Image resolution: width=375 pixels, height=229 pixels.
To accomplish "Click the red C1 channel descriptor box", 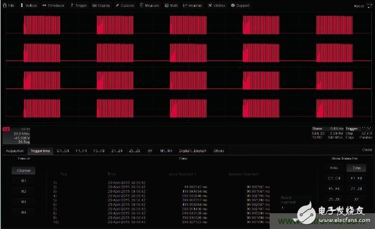I will point(7,130).
